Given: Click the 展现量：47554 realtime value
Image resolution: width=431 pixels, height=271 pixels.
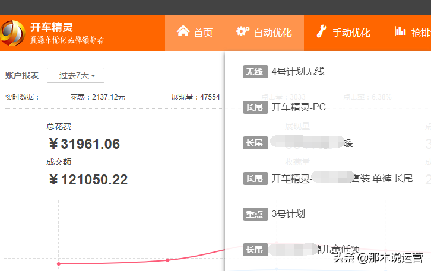Looking at the screenshot, I should point(195,97).
